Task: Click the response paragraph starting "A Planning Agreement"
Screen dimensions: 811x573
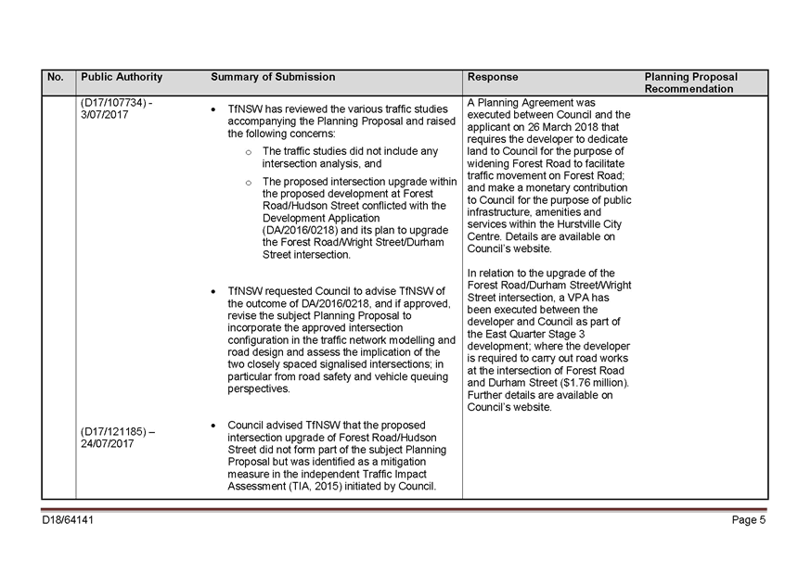Action: [548, 175]
